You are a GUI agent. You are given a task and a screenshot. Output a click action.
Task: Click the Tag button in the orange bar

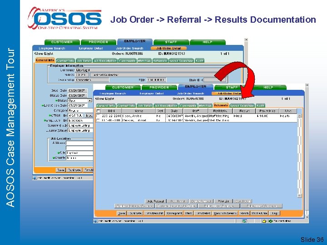click(x=274, y=213)
